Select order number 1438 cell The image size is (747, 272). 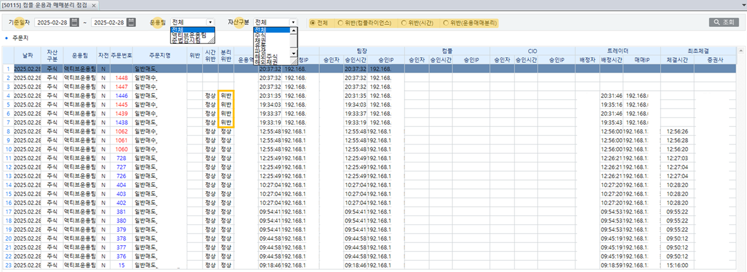(x=121, y=122)
